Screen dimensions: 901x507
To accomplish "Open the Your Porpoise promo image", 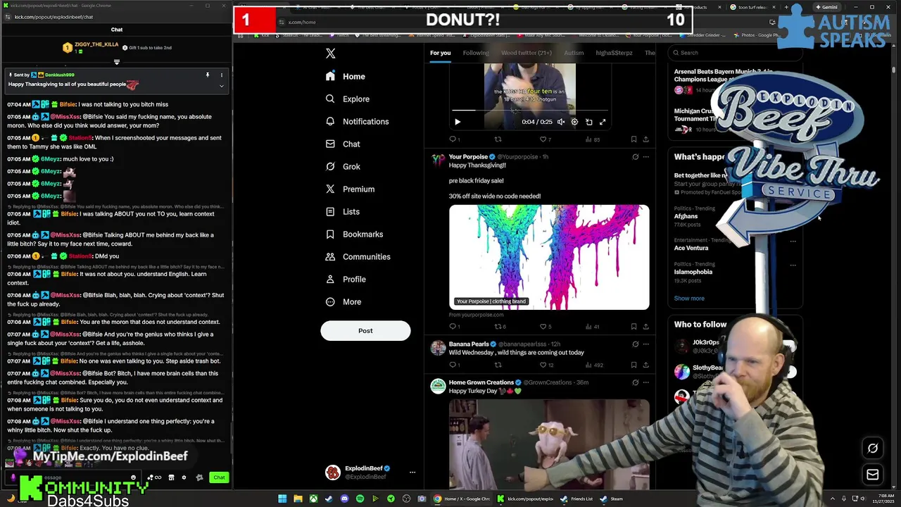I will click(549, 257).
